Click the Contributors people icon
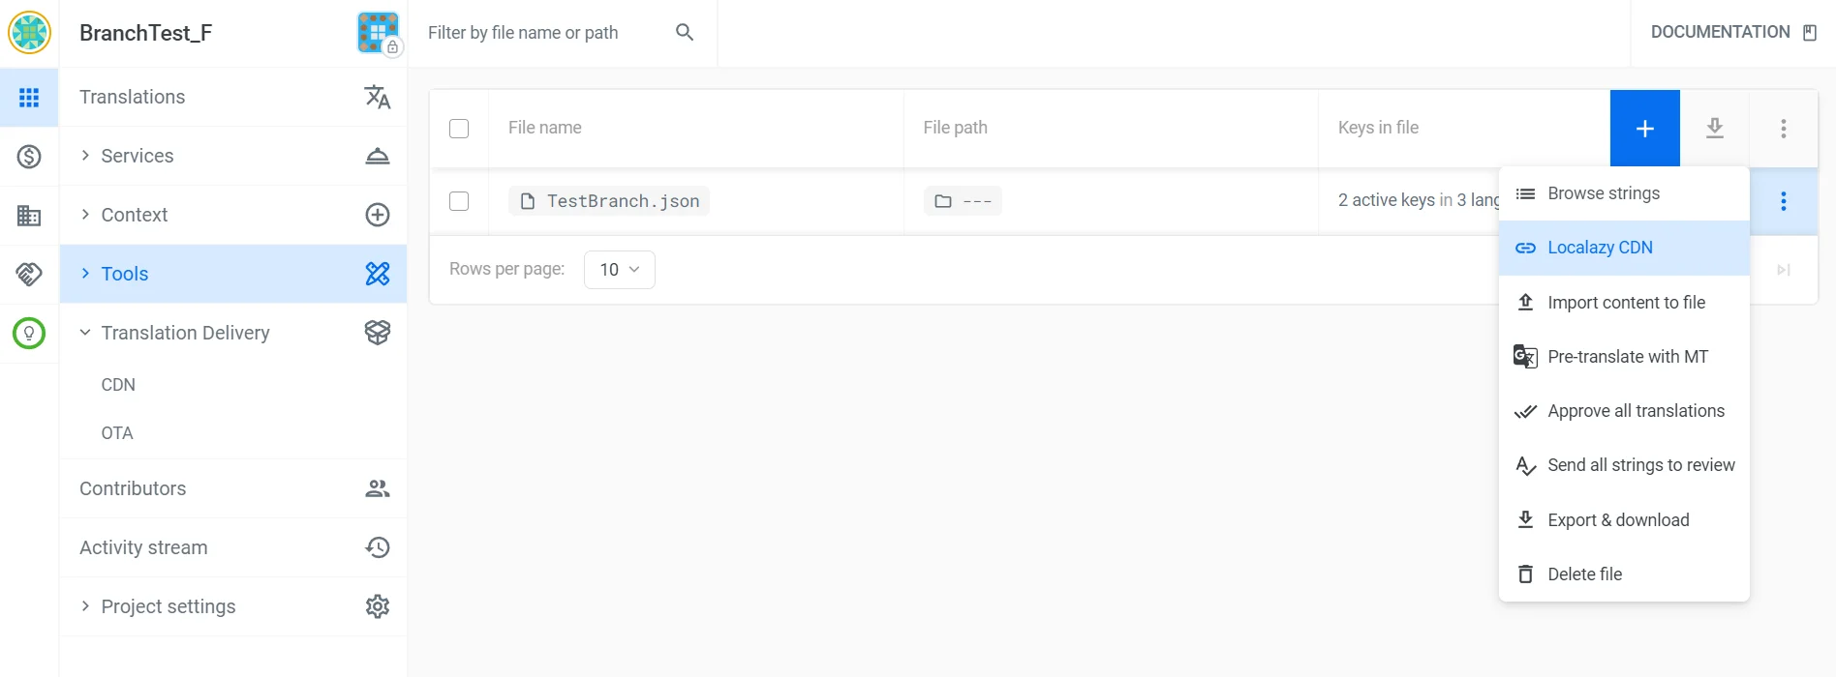Viewport: 1836px width, 677px height. pyautogui.click(x=377, y=487)
